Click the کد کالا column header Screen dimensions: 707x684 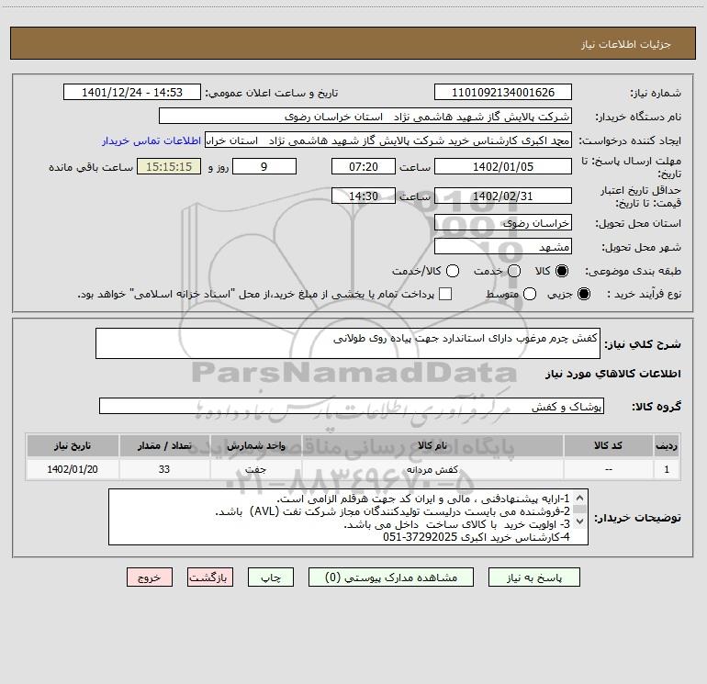(608, 446)
